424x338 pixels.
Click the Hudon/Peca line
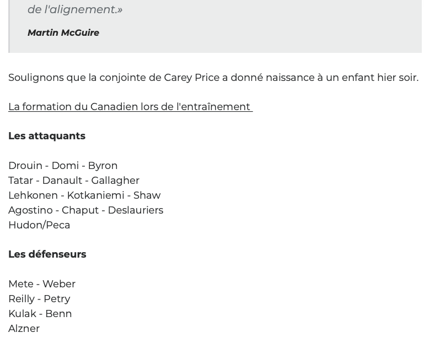point(39,225)
